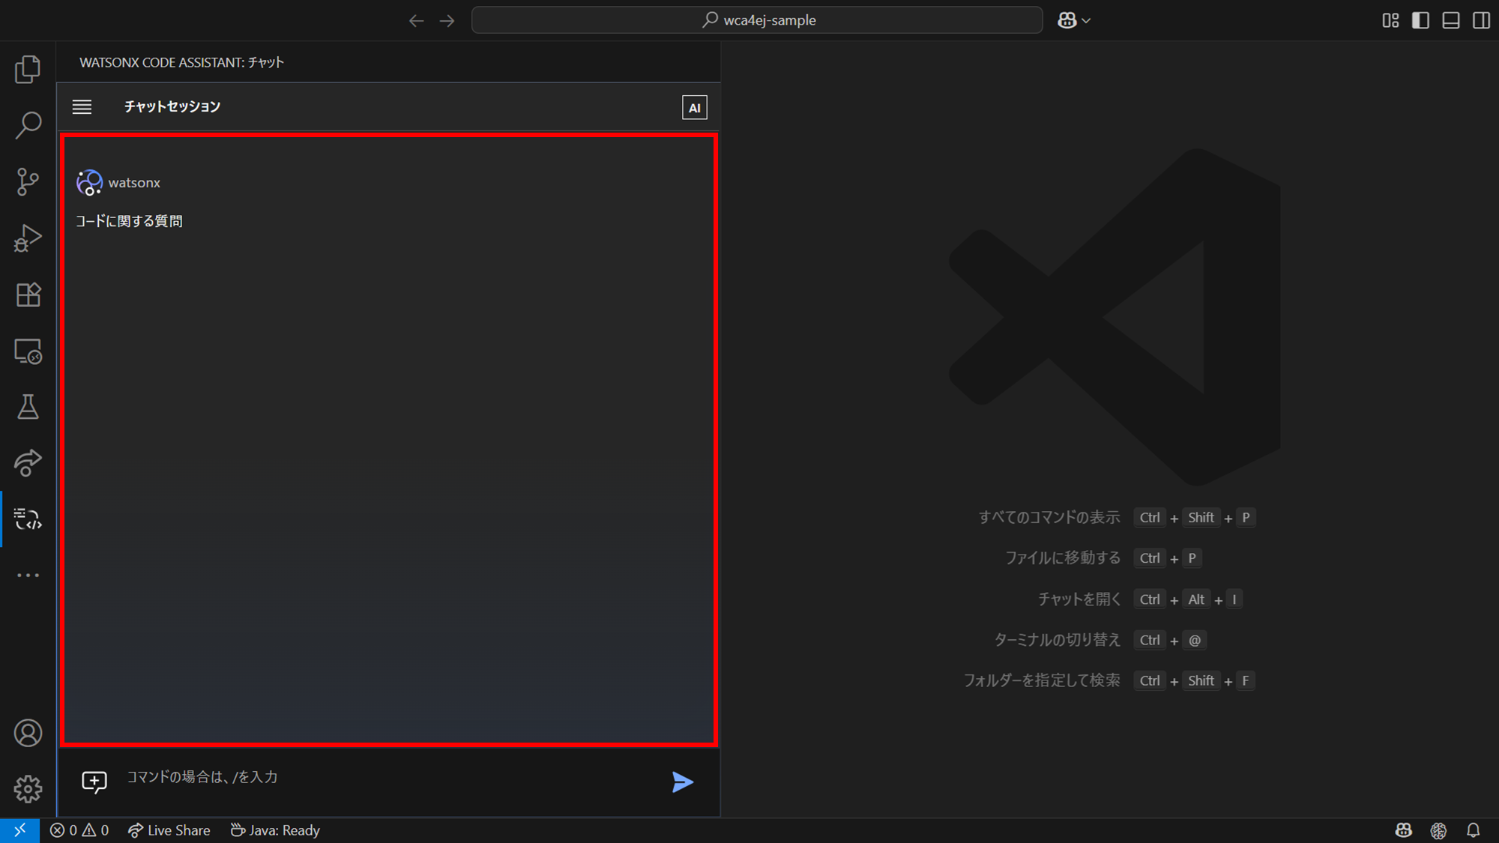Open the Testing flask icon
This screenshot has width=1499, height=843.
click(28, 407)
